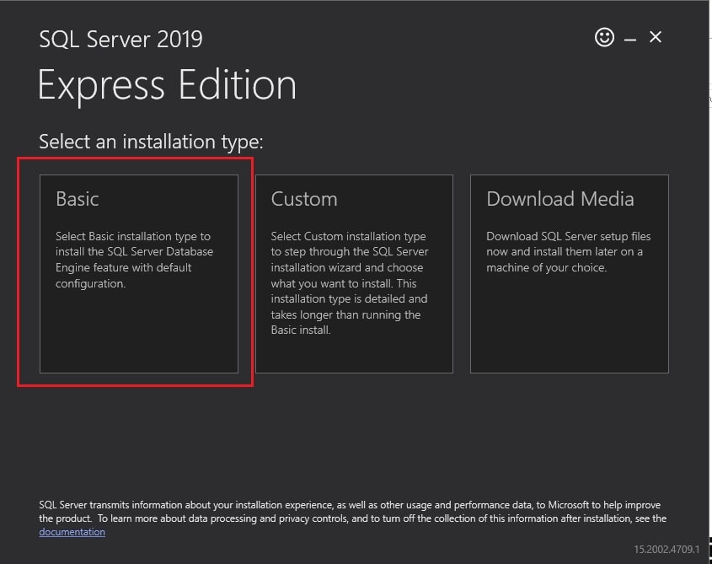Close the SQL Server 2019 installer
Screen dimensions: 712x564
[x=656, y=37]
